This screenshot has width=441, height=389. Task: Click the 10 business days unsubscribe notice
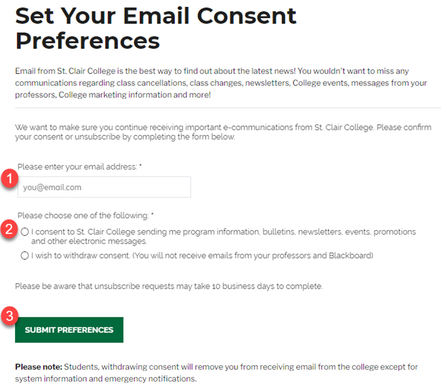pos(168,287)
